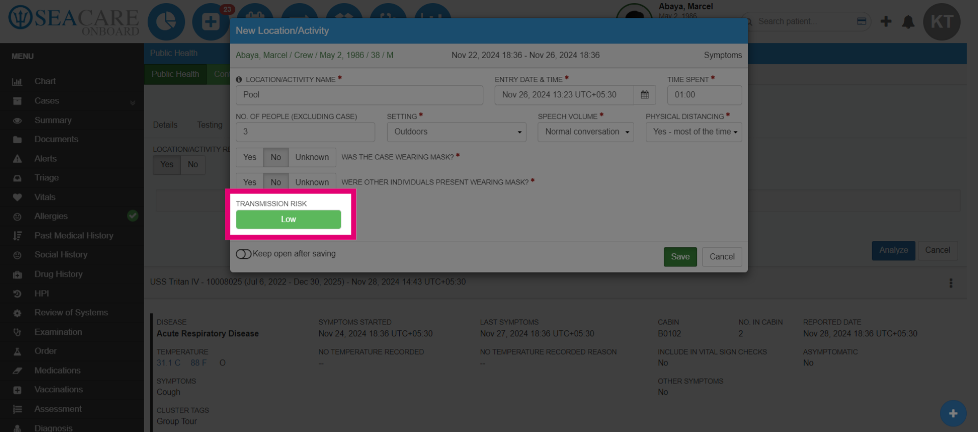Click the Summary eye icon in sidebar
Image resolution: width=978 pixels, height=432 pixels.
point(17,121)
